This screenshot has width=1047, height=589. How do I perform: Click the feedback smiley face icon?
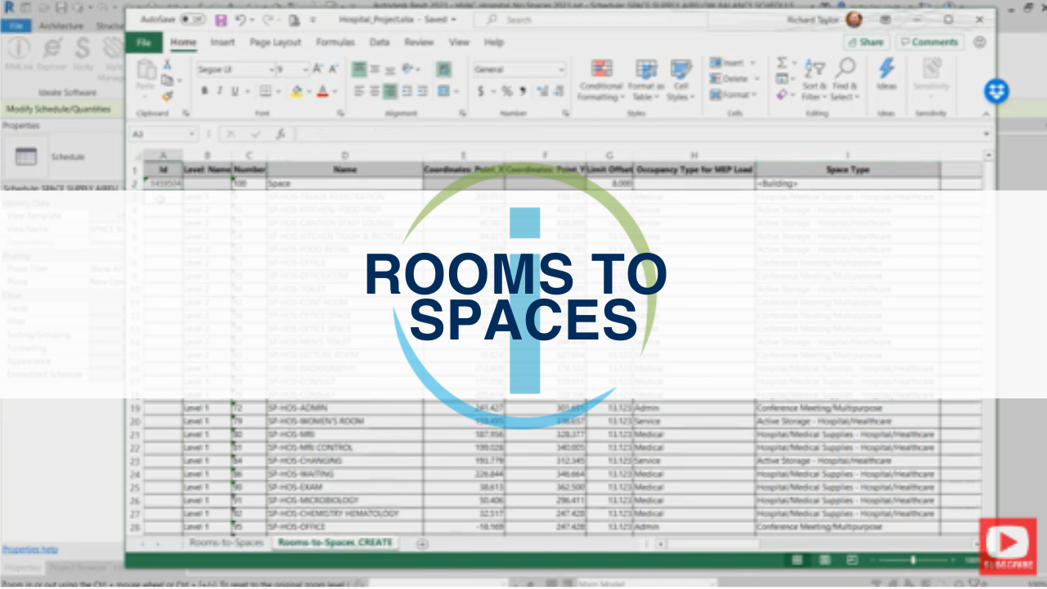click(x=980, y=42)
